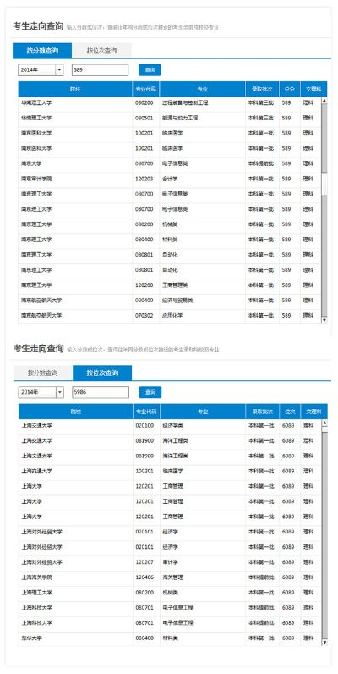Click the major code 120406
Screen dimensions: 338x674
pyautogui.click(x=144, y=577)
